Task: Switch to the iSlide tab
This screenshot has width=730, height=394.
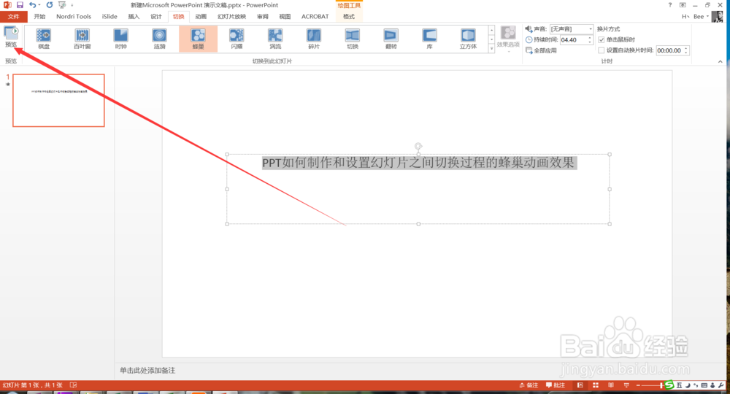Action: click(110, 16)
